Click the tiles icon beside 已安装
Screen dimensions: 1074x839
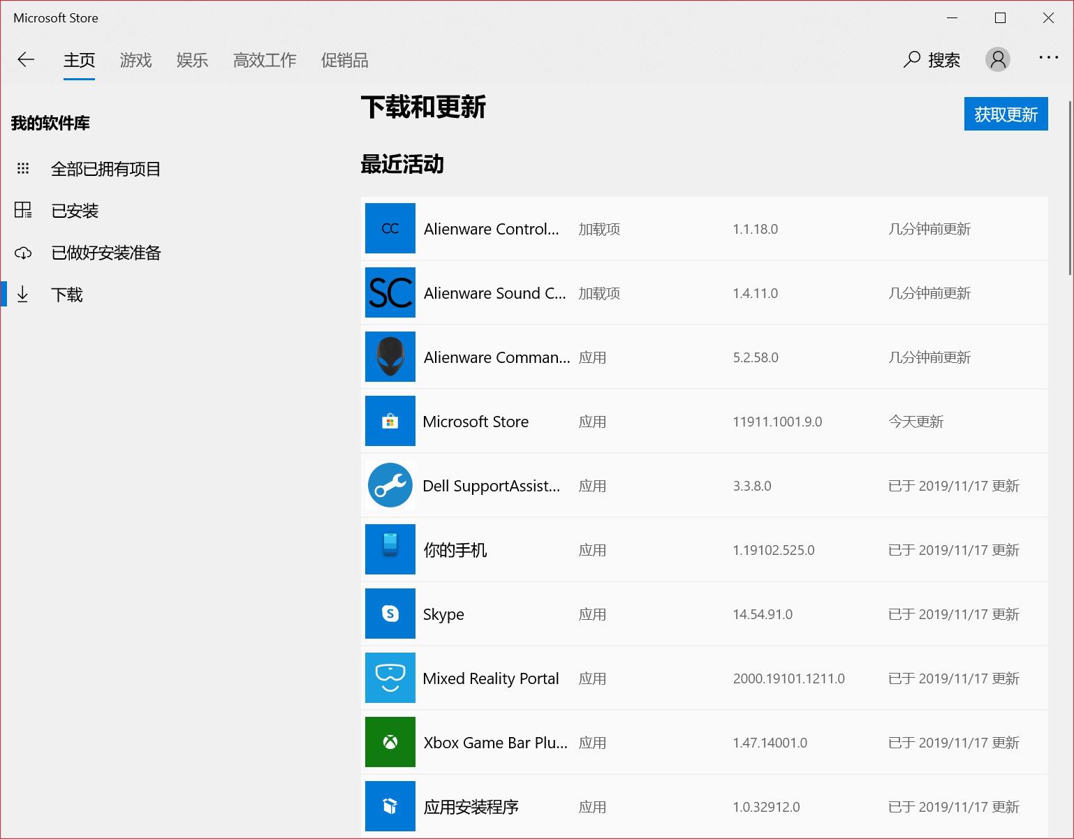click(x=23, y=210)
